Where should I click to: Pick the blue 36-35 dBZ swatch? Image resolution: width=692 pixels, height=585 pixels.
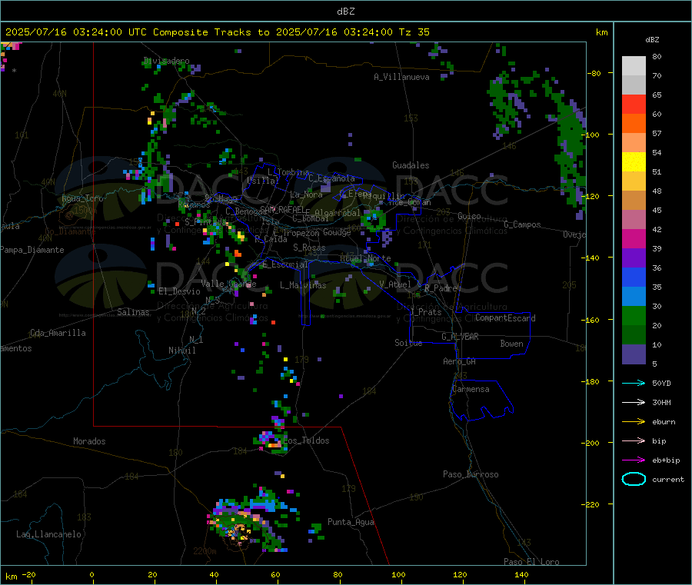pyautogui.click(x=634, y=278)
